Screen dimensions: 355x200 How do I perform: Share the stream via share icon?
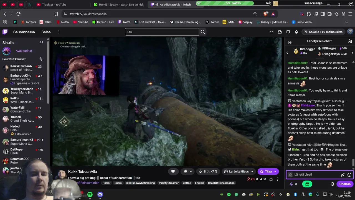pos(271,179)
